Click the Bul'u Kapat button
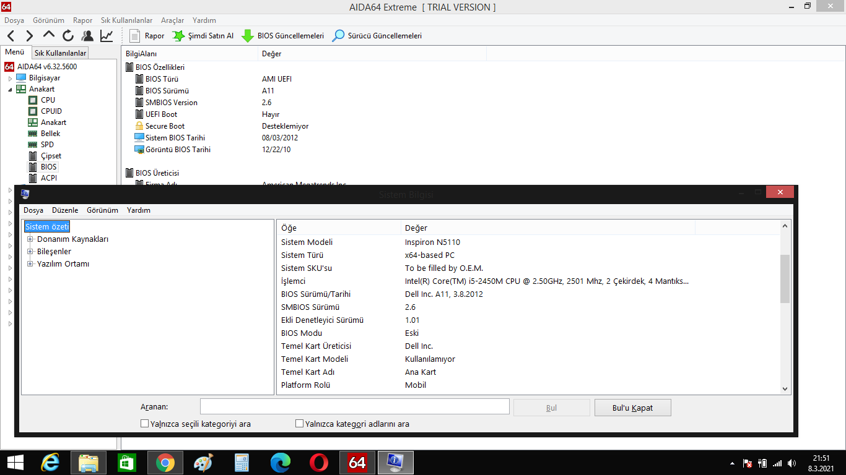This screenshot has height=475, width=846. point(632,408)
